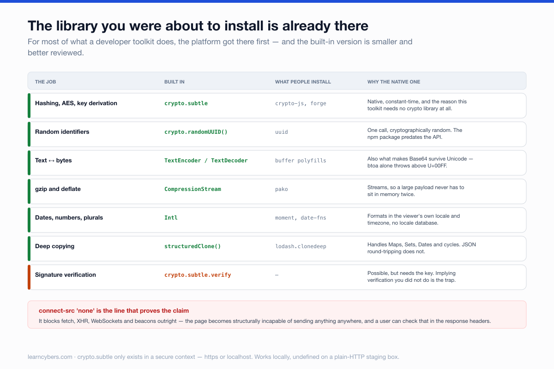Select the 'crypto-js, forge' cell

(301, 103)
